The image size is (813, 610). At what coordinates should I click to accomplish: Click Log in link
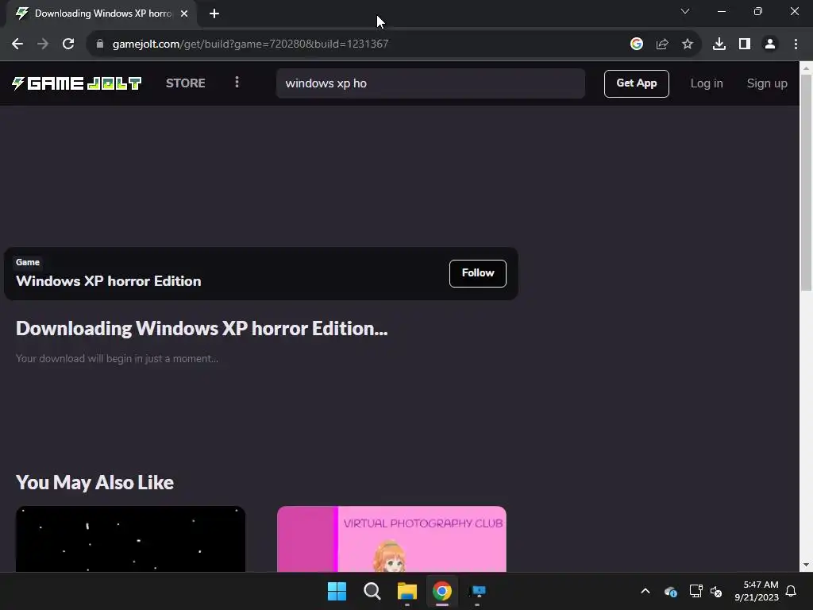706,83
